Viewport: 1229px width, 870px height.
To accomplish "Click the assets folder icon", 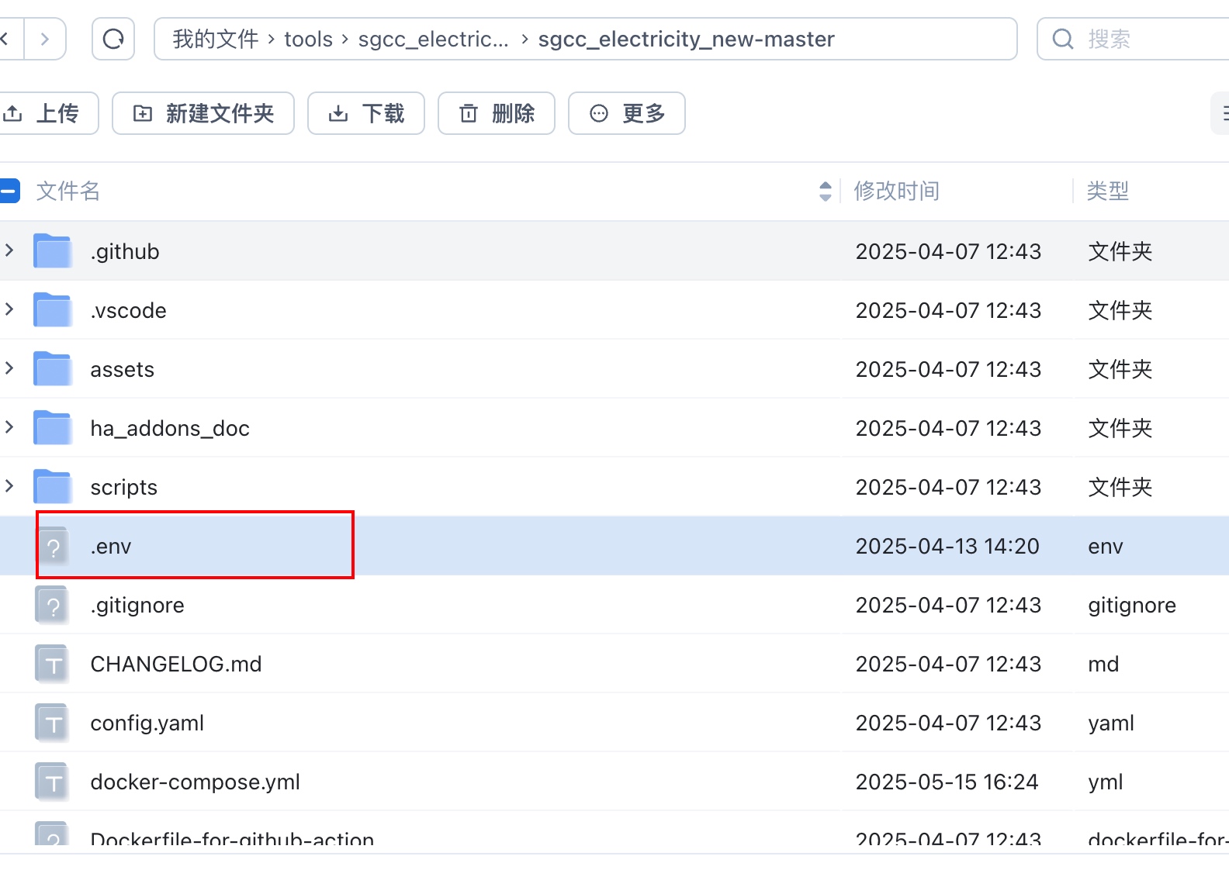I will (53, 369).
